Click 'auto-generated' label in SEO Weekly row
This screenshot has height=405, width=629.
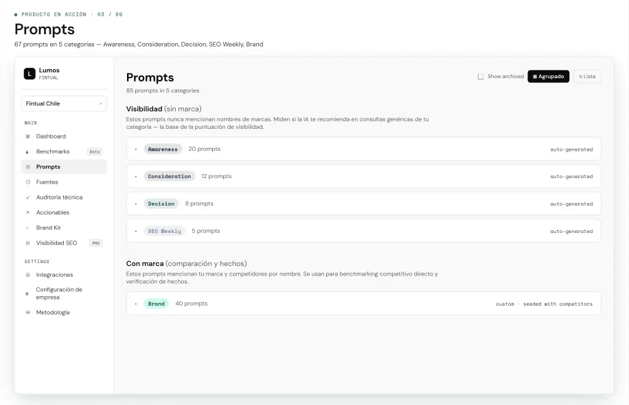click(571, 232)
